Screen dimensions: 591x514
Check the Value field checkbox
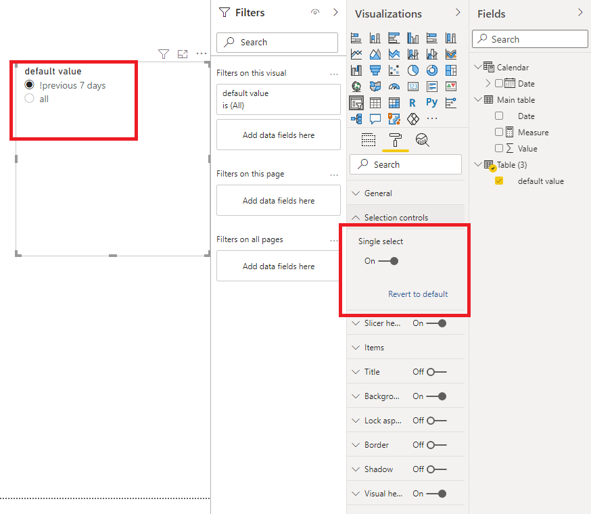click(x=498, y=148)
